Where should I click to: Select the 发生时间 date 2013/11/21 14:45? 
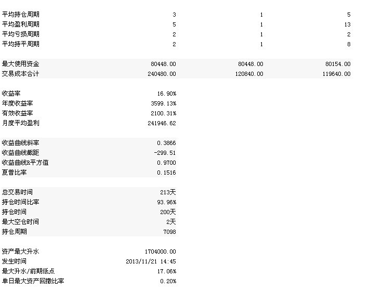click(151, 261)
